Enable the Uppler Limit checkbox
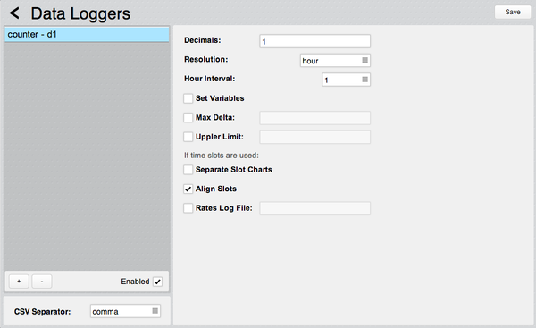Viewport: 536px width, 328px height. point(188,137)
